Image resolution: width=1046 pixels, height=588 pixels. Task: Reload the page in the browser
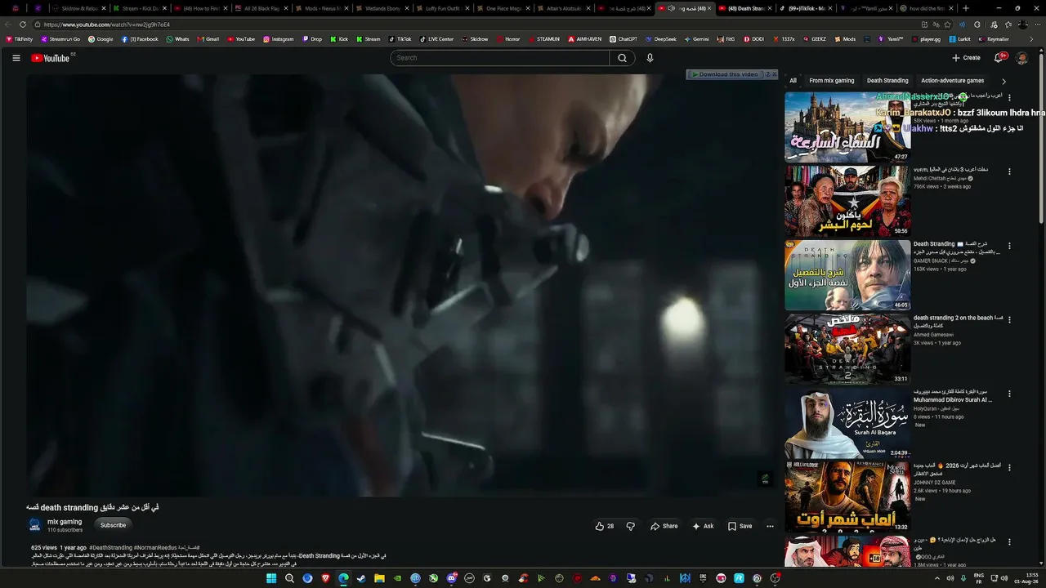pos(22,24)
